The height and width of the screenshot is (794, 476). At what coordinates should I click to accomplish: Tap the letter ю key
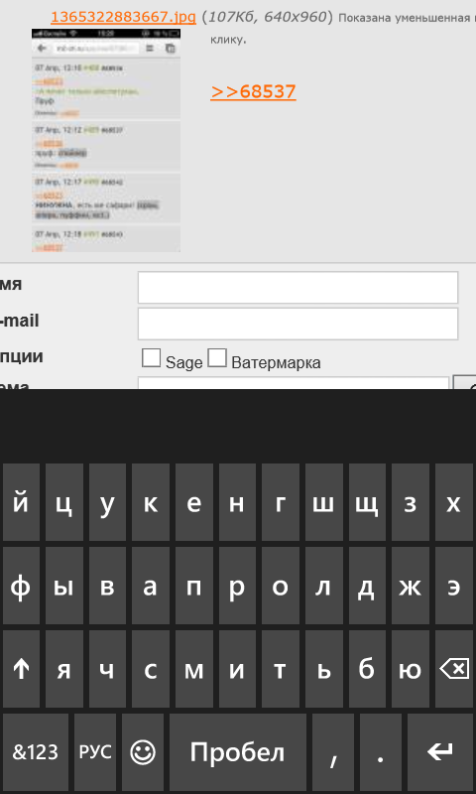(x=411, y=669)
